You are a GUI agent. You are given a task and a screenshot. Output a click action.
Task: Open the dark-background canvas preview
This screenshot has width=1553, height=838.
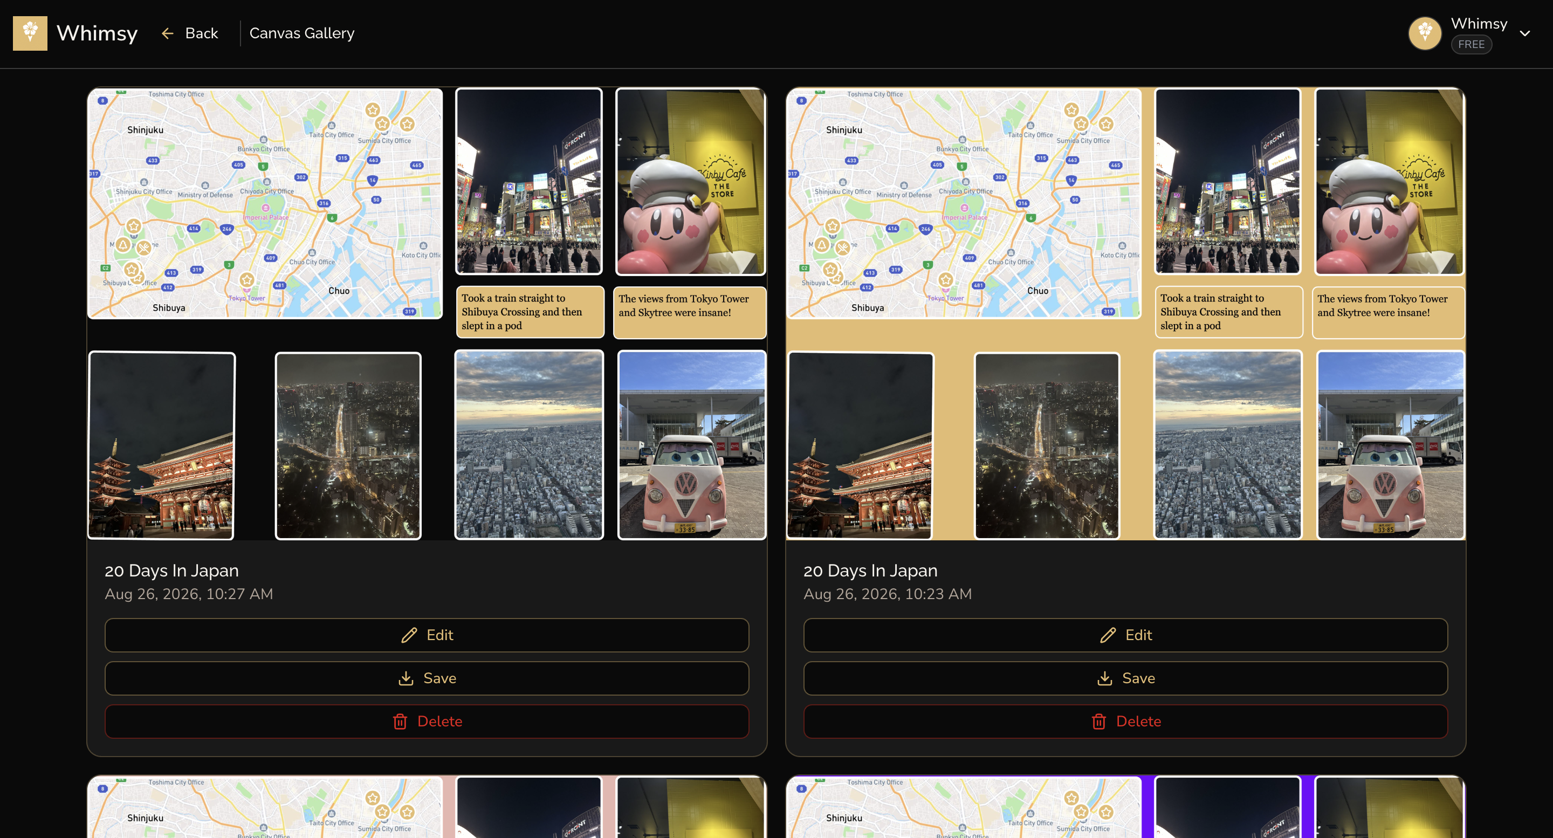pos(427,313)
